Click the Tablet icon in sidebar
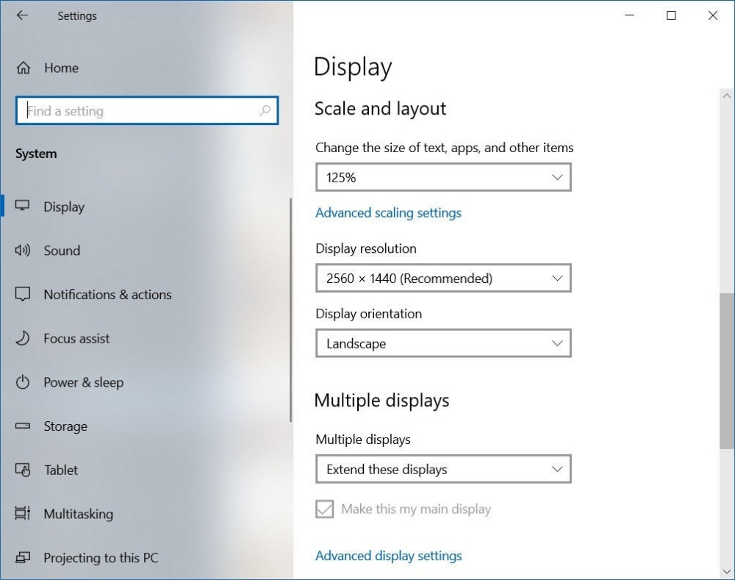735x580 pixels. coord(23,470)
